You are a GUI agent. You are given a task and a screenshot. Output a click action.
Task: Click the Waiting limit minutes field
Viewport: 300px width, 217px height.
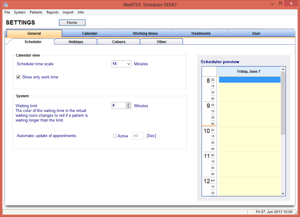click(119, 106)
